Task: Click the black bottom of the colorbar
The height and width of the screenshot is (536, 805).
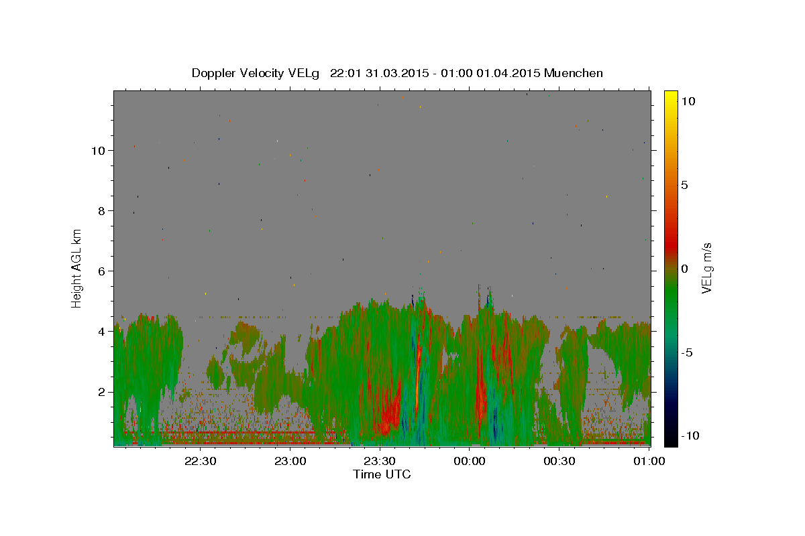Action: point(670,439)
